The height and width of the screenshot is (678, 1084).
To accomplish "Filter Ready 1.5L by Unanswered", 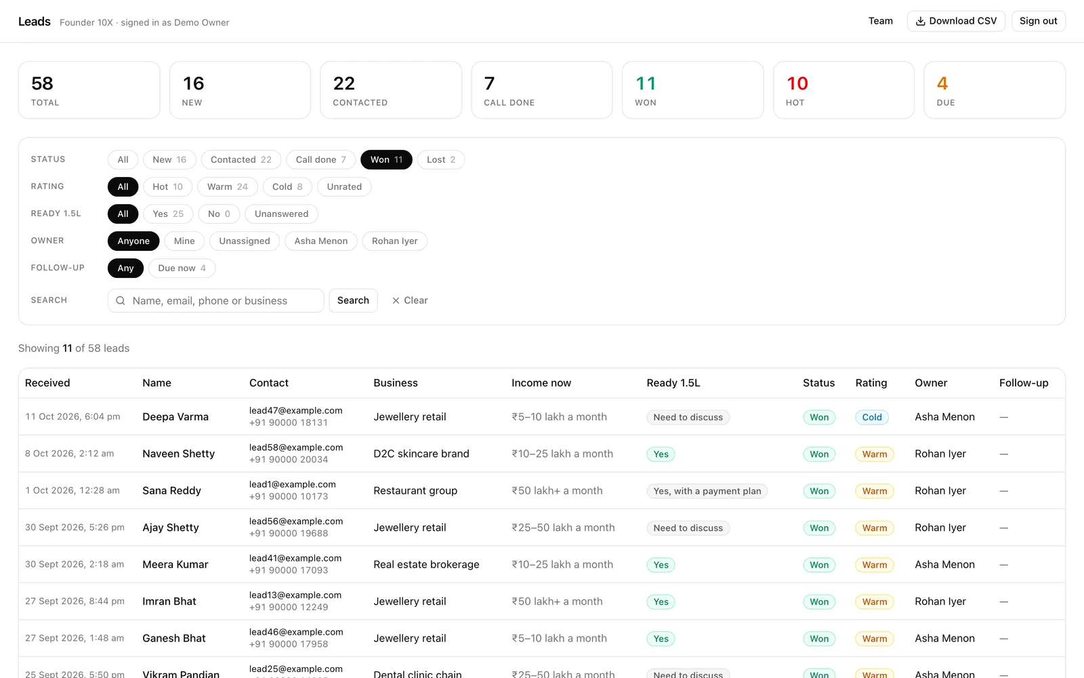I will point(281,214).
